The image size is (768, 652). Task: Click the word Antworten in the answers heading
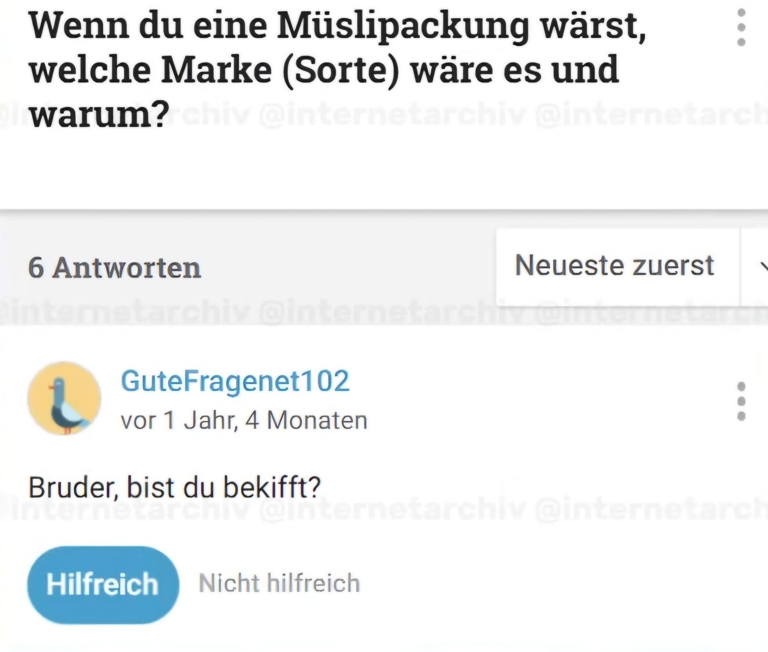[x=127, y=267]
